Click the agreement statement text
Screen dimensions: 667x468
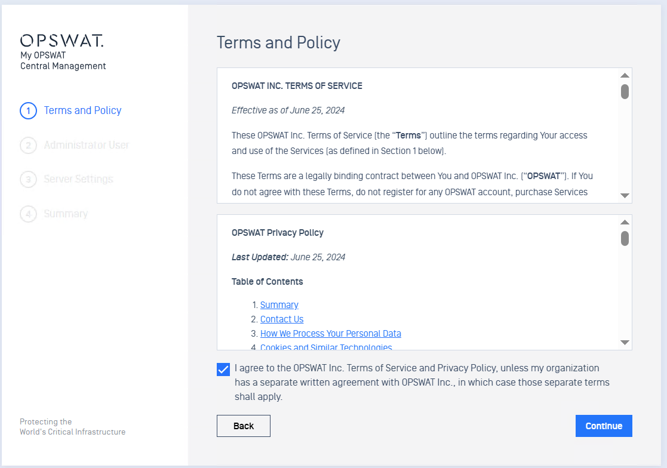point(422,382)
